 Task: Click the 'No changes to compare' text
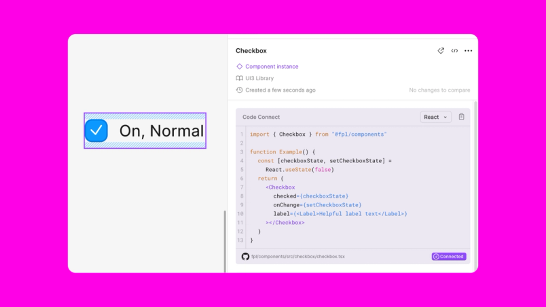439,90
